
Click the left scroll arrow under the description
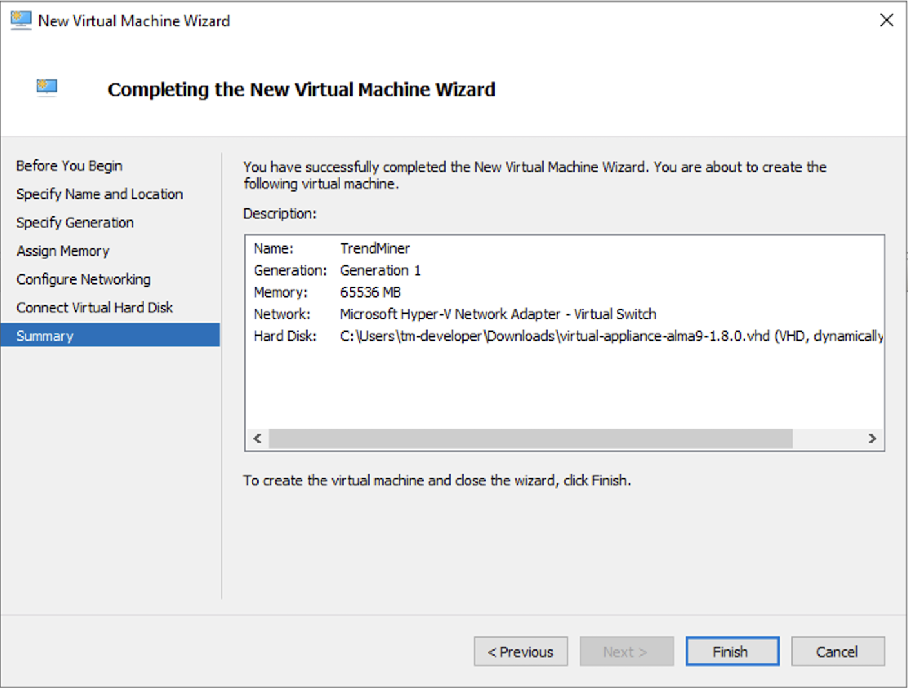257,438
